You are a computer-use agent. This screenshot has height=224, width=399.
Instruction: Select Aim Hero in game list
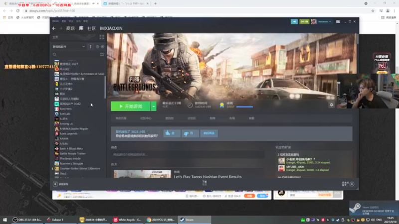pos(65,109)
